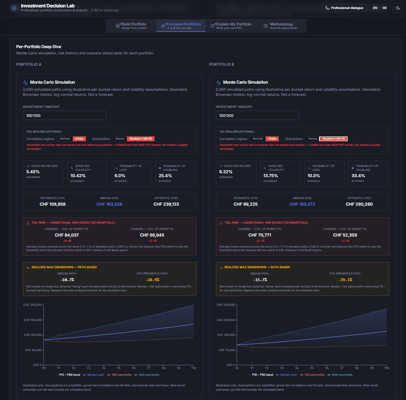
Task: Click Portfolio B Realized Max Drawdown icon
Action: [x=221, y=267]
